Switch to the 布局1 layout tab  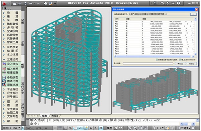click(55, 116)
